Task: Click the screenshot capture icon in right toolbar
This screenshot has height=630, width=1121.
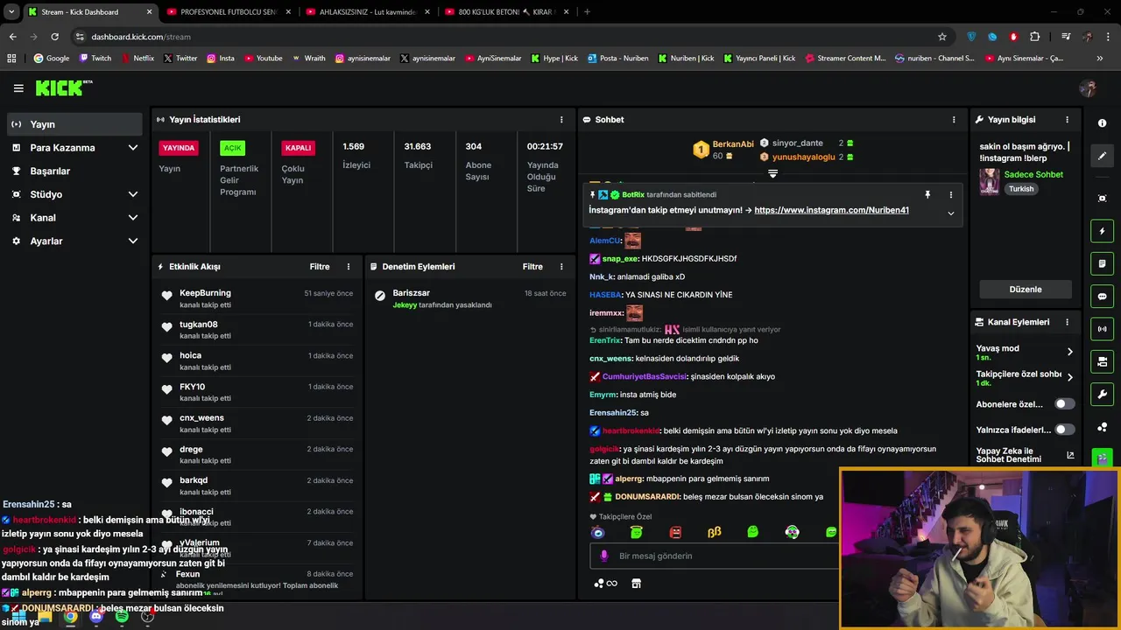Action: tap(1103, 199)
